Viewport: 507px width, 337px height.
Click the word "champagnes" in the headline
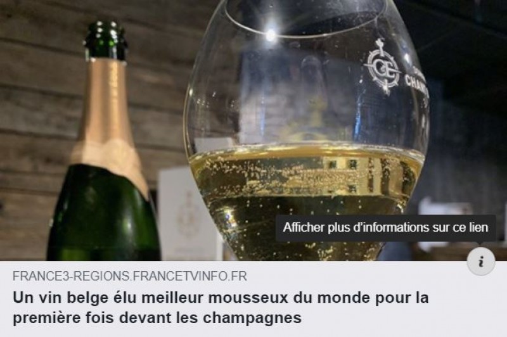pos(252,317)
